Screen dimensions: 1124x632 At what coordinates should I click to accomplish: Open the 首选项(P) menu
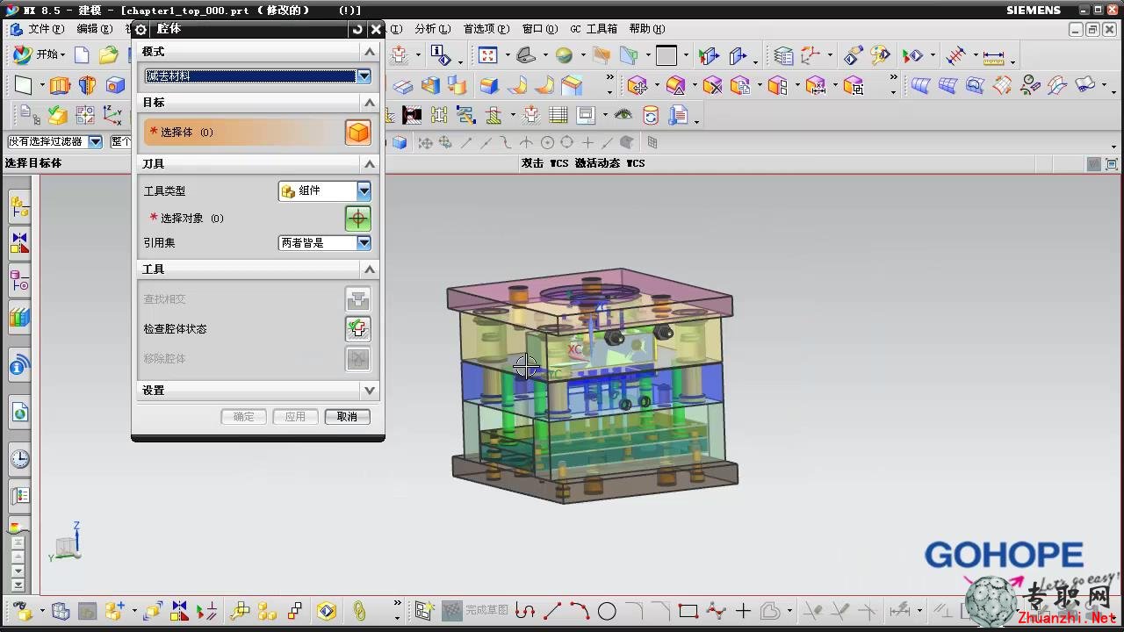[486, 29]
